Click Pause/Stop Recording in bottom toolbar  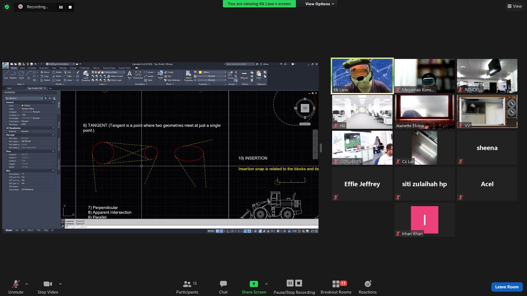[x=294, y=287]
